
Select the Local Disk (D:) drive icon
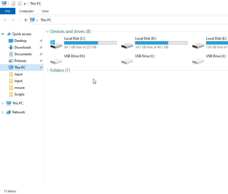point(127,44)
